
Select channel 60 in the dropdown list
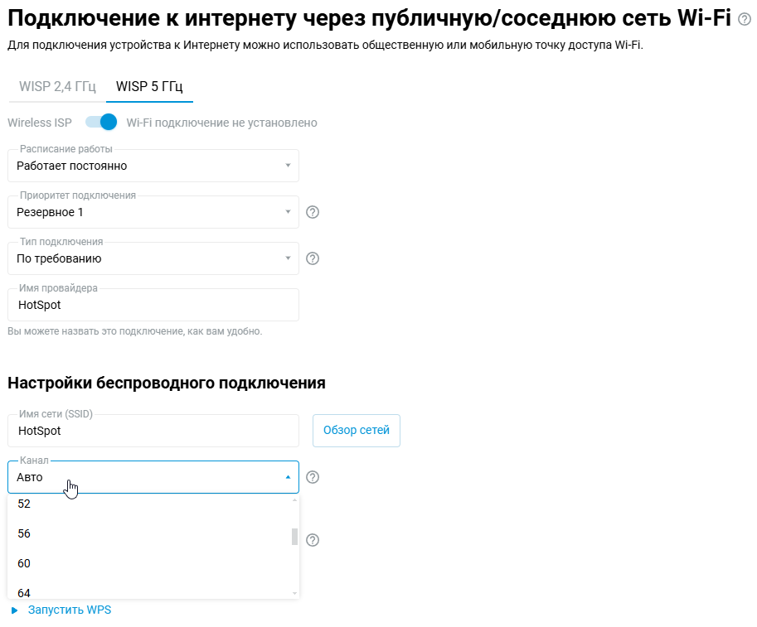click(x=24, y=563)
